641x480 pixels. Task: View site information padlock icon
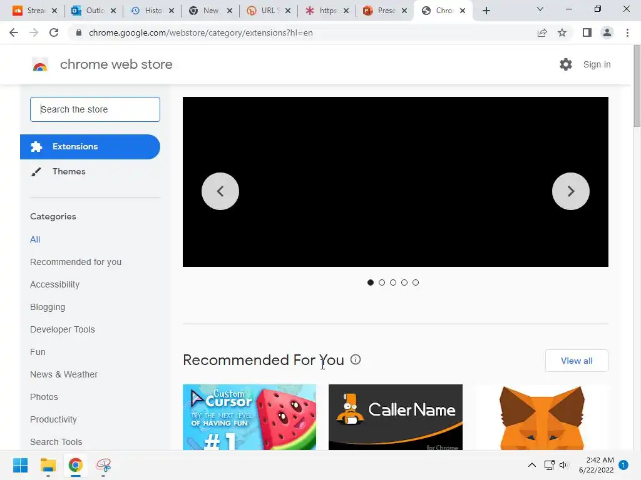pos(79,32)
